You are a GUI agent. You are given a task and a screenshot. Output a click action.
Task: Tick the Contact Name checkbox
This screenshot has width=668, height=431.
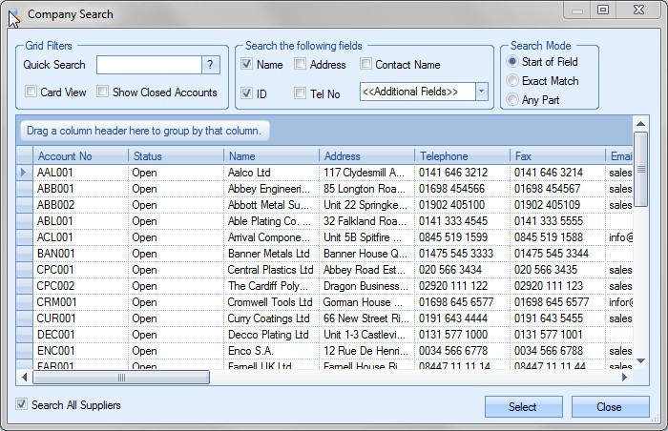pyautogui.click(x=366, y=65)
